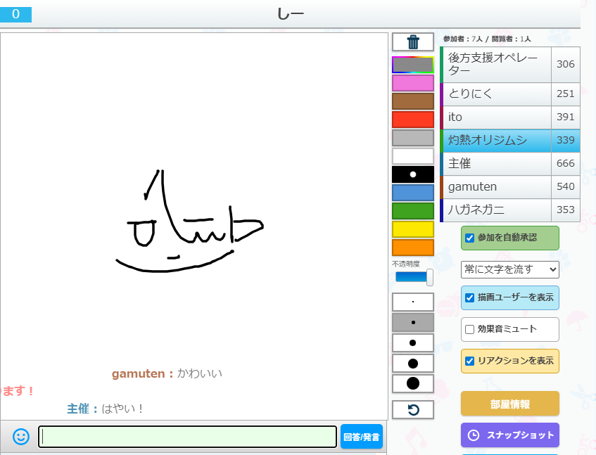Toggle 参加を自動承認 checkbox

[x=469, y=238]
